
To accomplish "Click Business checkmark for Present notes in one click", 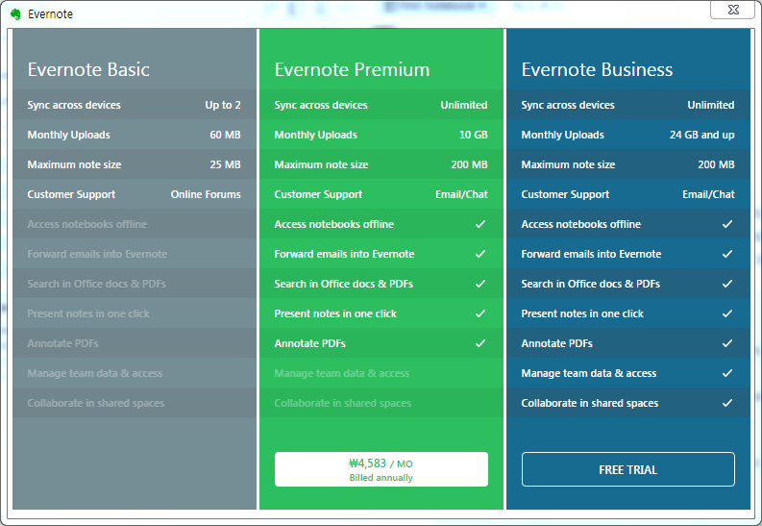I will click(727, 313).
